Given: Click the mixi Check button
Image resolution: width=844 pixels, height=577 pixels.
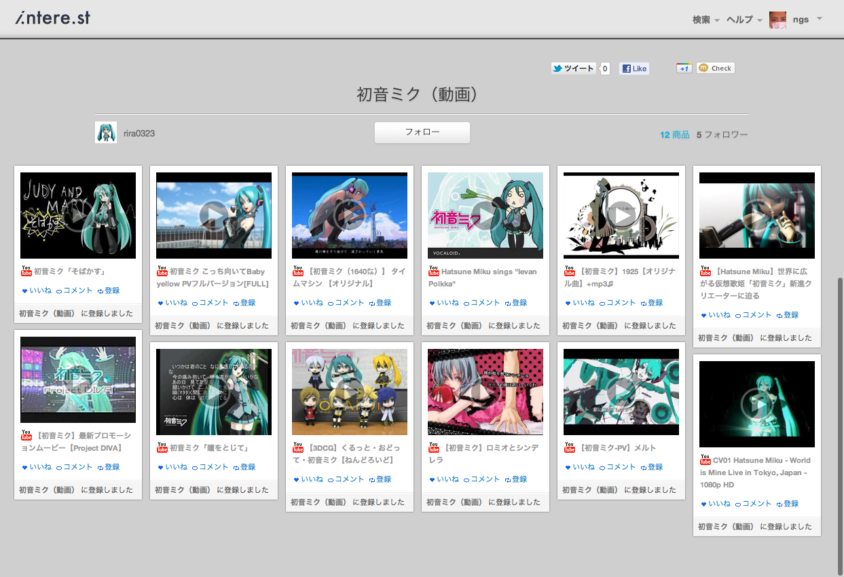Looking at the screenshot, I should tap(716, 68).
